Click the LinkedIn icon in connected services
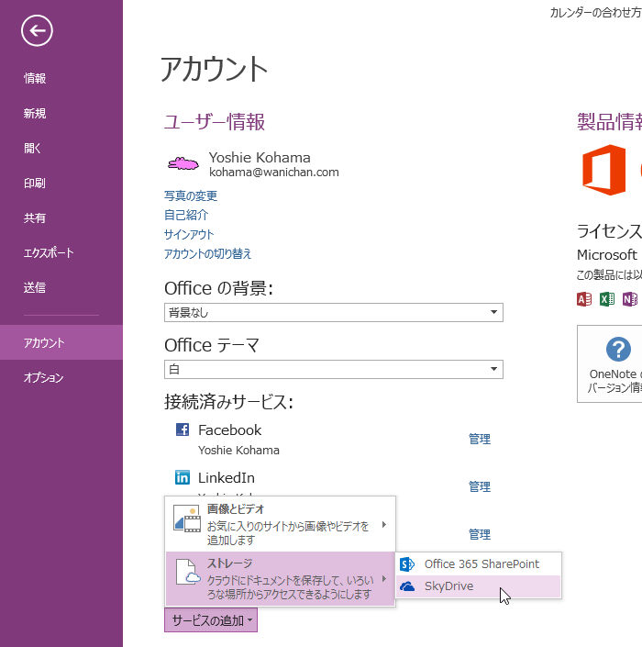Screen dimensions: 642x647 tap(183, 477)
